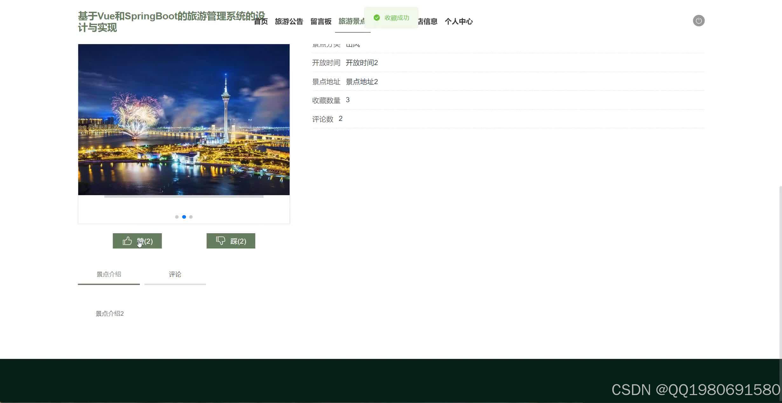Open the 个人中心 menu item
Image resolution: width=782 pixels, height=403 pixels.
coord(459,21)
